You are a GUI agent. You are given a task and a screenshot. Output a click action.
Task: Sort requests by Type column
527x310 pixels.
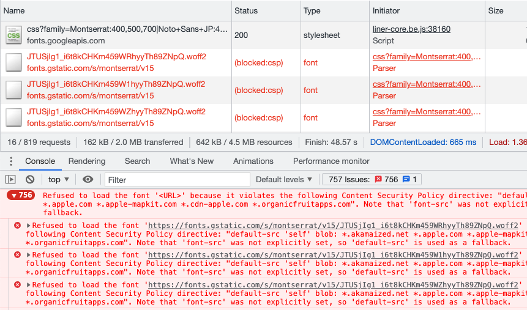click(x=335, y=11)
